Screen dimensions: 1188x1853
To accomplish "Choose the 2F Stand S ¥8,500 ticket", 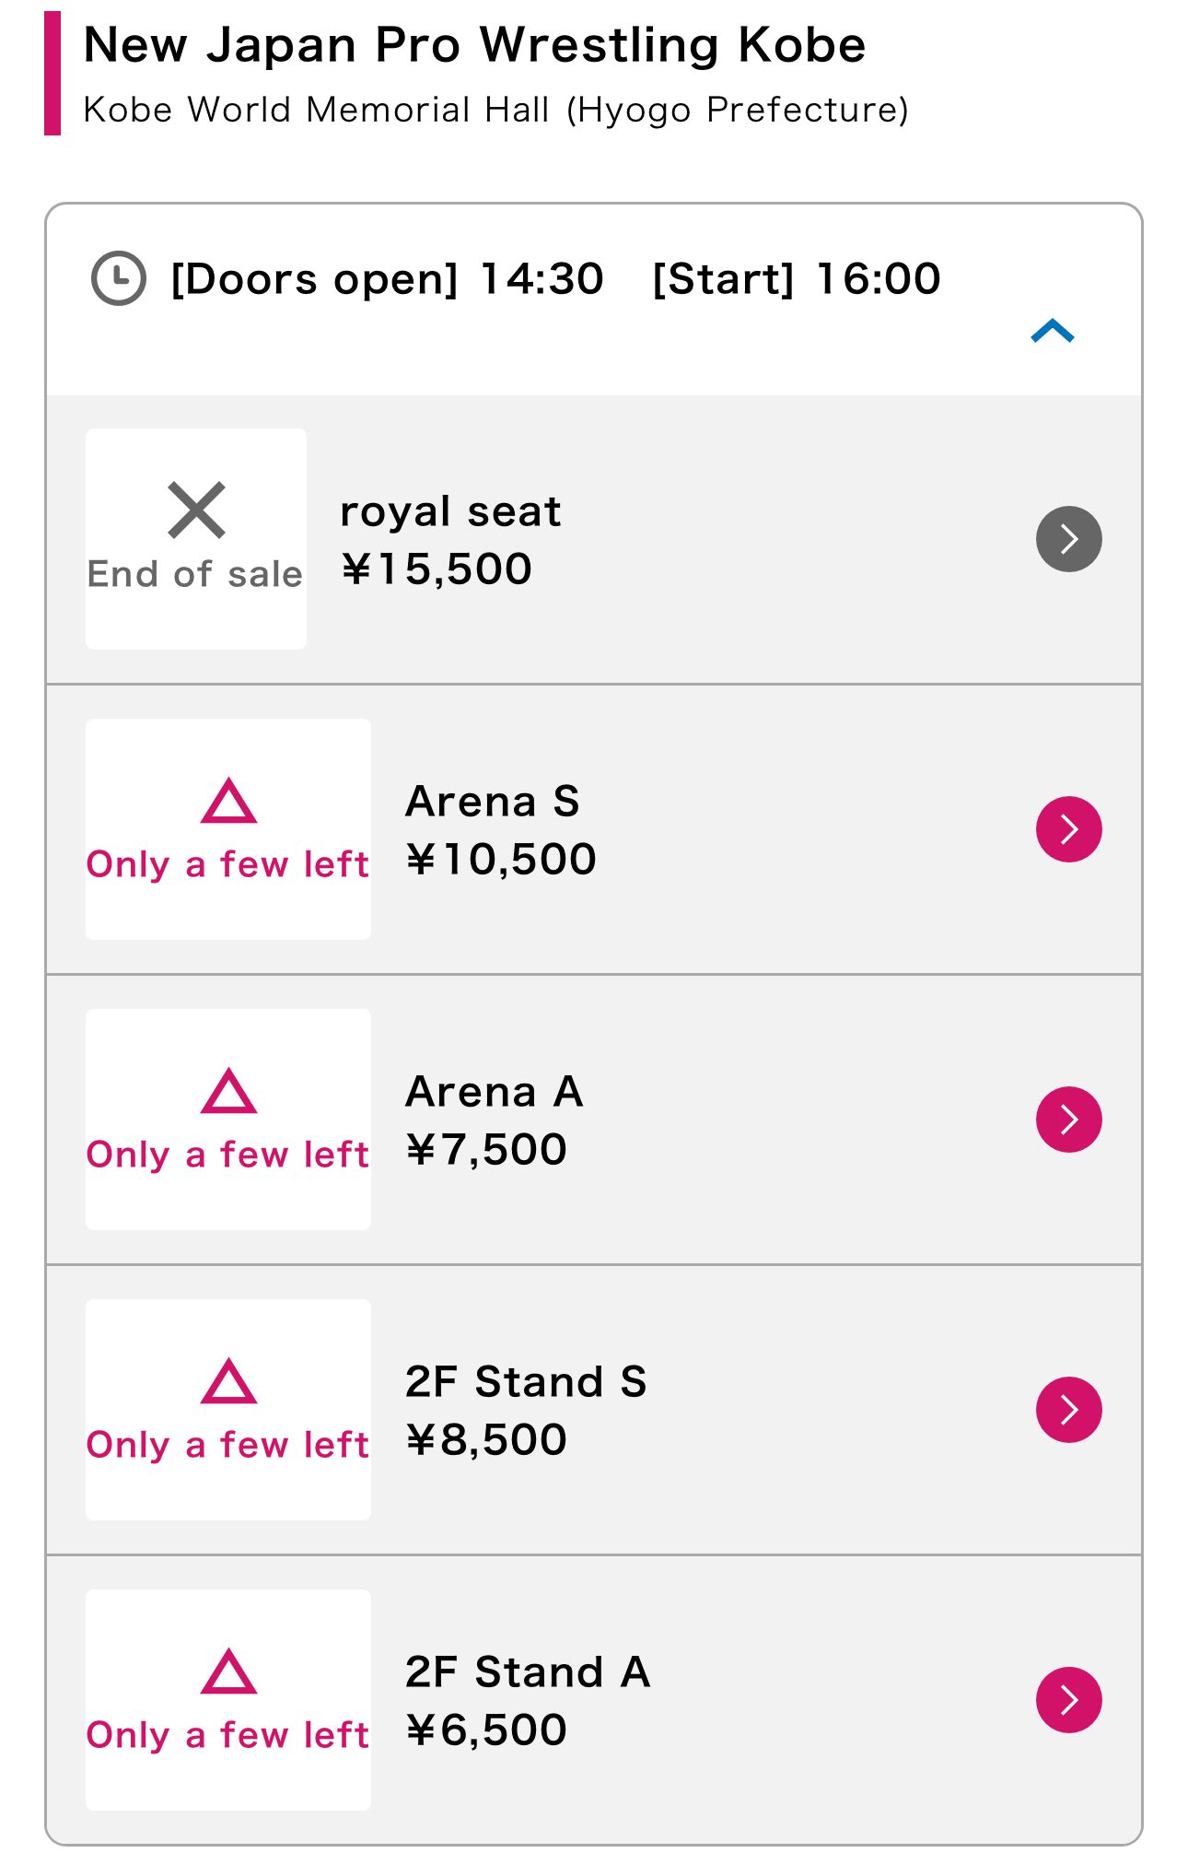I will [x=594, y=1410].
